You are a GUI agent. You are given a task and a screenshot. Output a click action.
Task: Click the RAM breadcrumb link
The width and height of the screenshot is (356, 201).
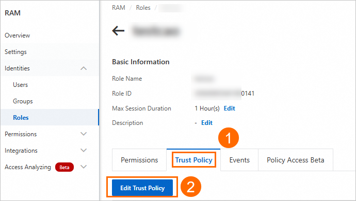tap(119, 8)
